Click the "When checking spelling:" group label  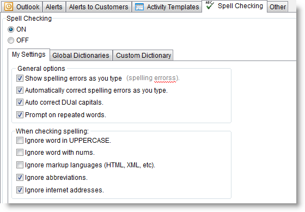pyautogui.click(x=52, y=131)
